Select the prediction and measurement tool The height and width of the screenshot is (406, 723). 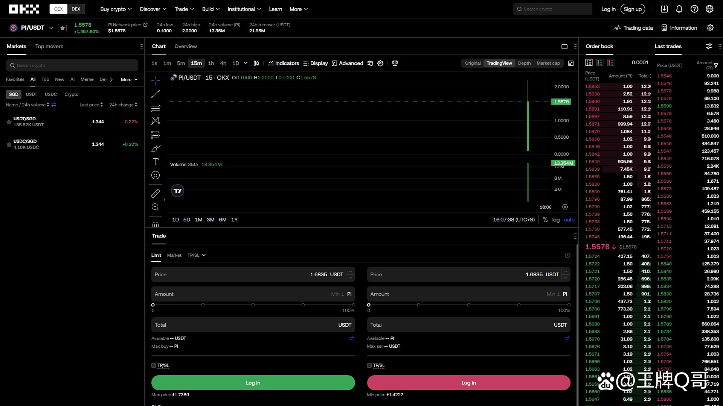click(156, 135)
